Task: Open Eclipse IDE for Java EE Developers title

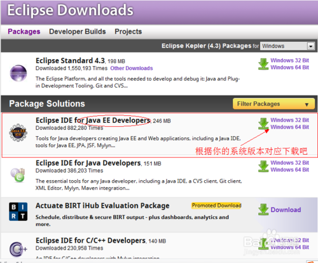Action: [x=93, y=120]
